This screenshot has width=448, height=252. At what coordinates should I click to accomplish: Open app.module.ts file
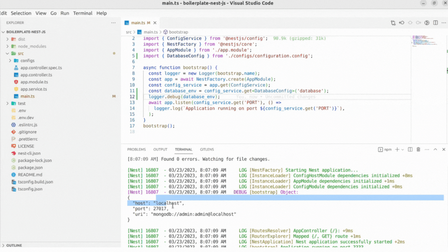coord(34,82)
